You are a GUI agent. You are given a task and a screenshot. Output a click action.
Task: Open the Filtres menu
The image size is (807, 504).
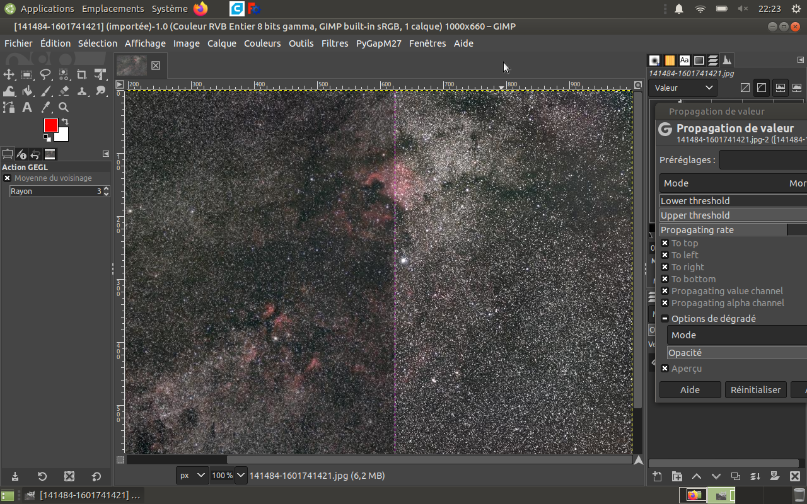pos(335,43)
